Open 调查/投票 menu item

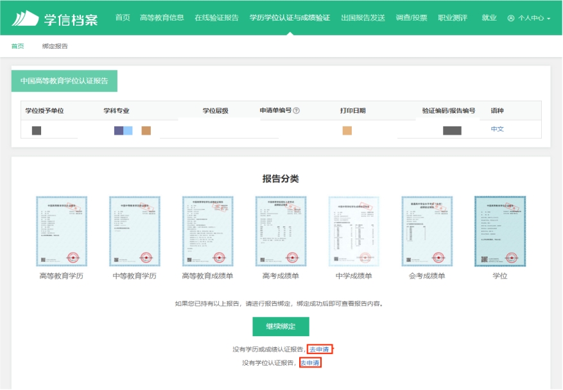coord(411,18)
